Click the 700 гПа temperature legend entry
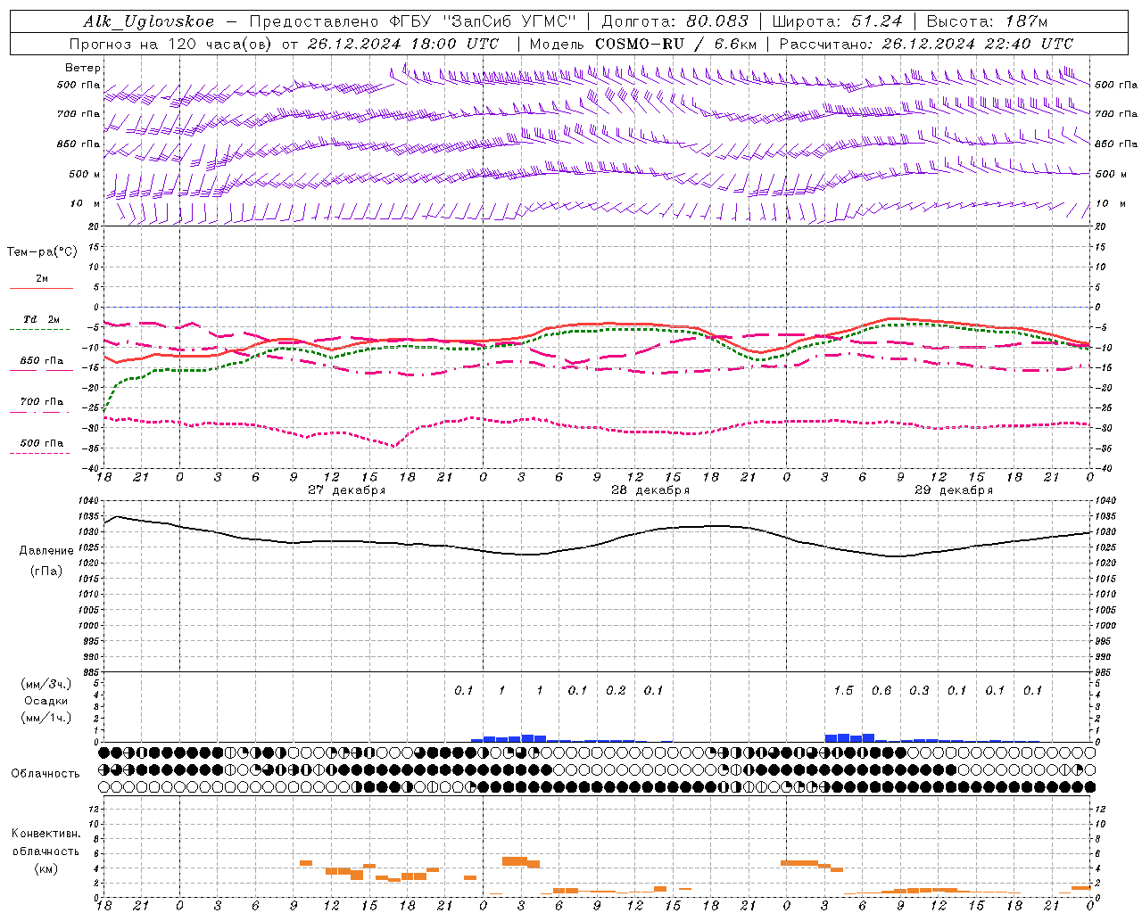 [x=42, y=402]
